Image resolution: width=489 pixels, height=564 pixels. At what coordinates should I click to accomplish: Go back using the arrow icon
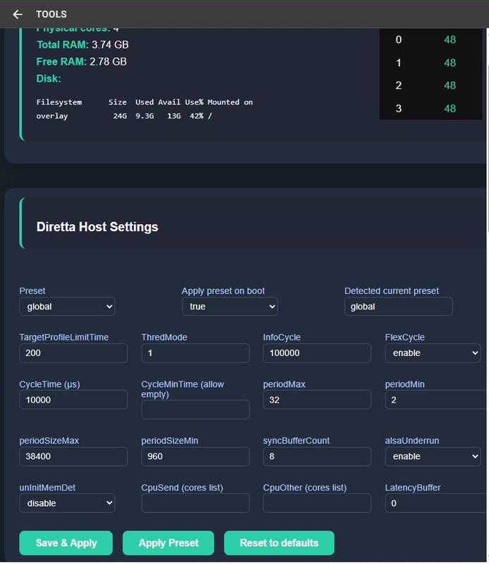[17, 14]
